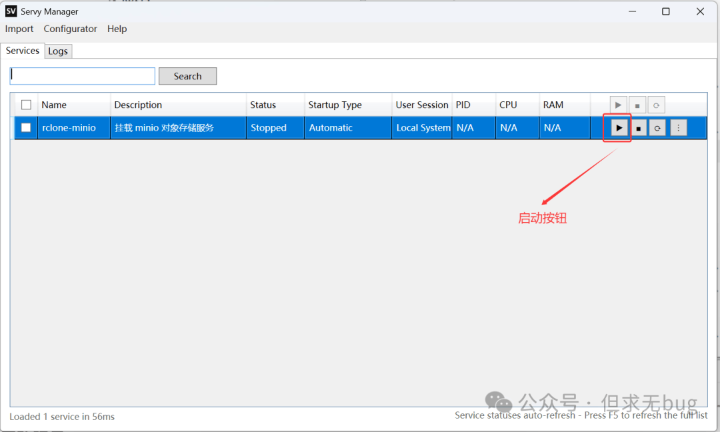The image size is (720, 432).
Task: Open the Import menu
Action: pyautogui.click(x=19, y=29)
